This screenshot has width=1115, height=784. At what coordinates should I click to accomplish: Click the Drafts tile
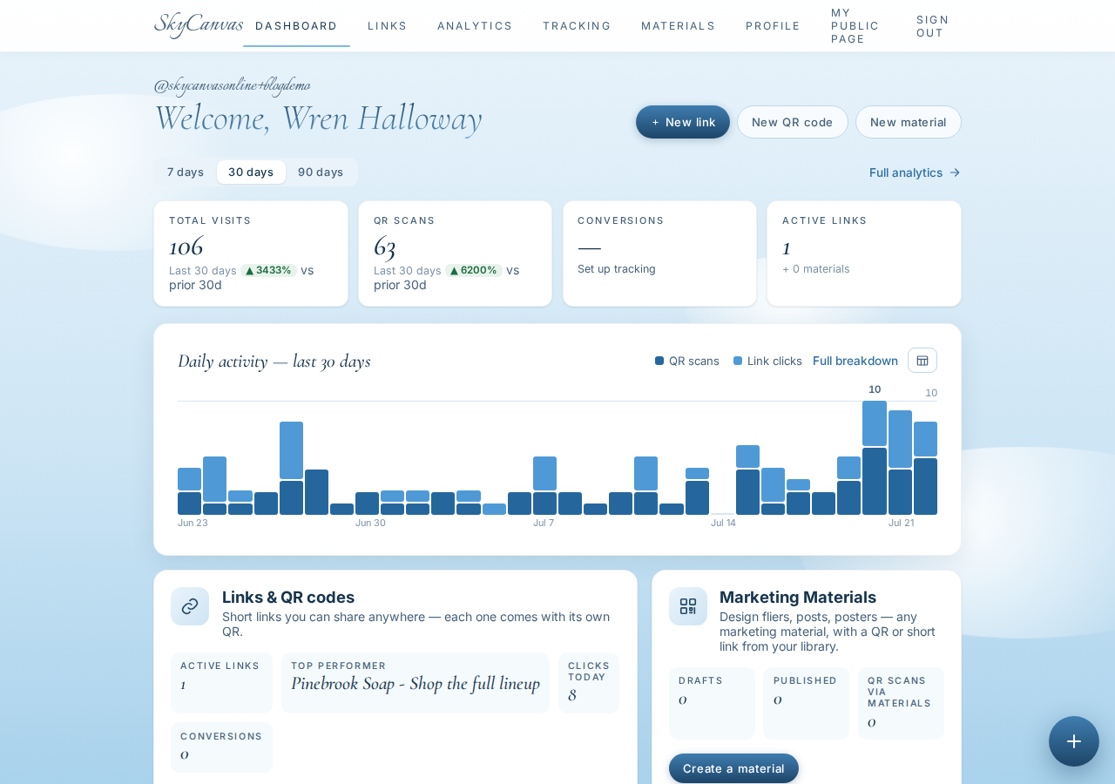(x=712, y=703)
